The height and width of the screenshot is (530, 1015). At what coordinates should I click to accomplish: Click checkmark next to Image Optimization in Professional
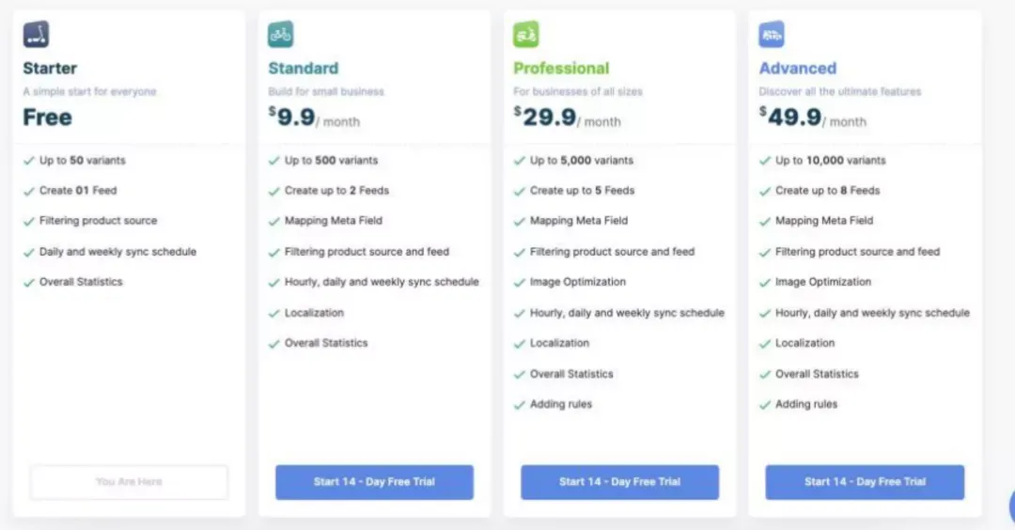tap(519, 283)
